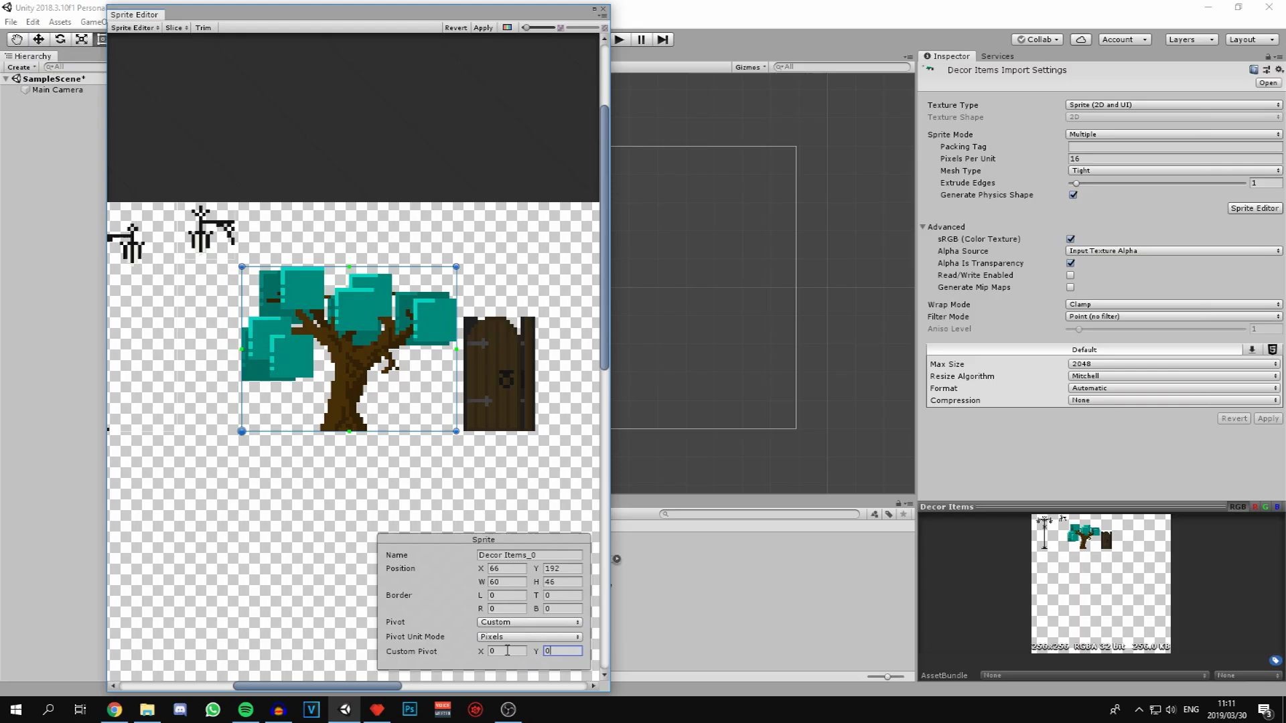Switch to the Services tab
The width and height of the screenshot is (1286, 723).
click(997, 56)
